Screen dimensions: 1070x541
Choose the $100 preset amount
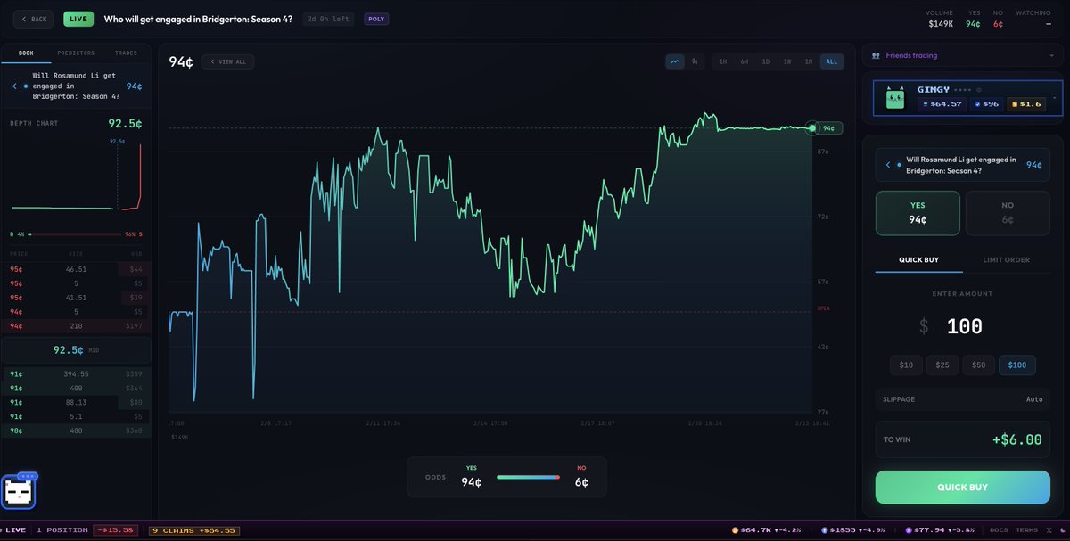1017,365
